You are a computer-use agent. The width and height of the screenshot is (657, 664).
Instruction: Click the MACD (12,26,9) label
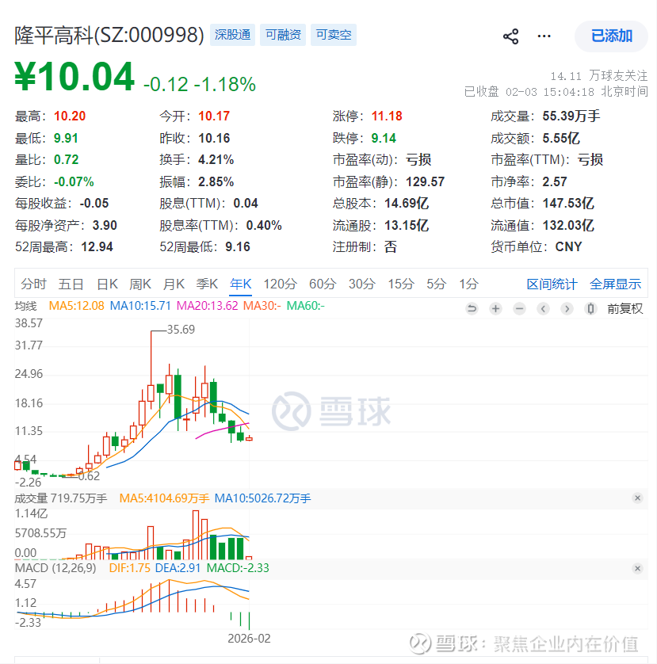coord(55,568)
